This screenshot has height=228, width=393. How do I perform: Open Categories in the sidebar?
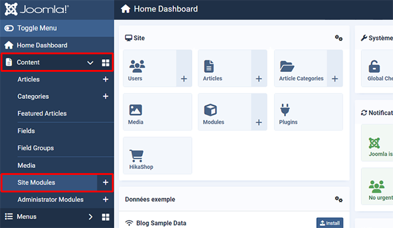tap(33, 97)
